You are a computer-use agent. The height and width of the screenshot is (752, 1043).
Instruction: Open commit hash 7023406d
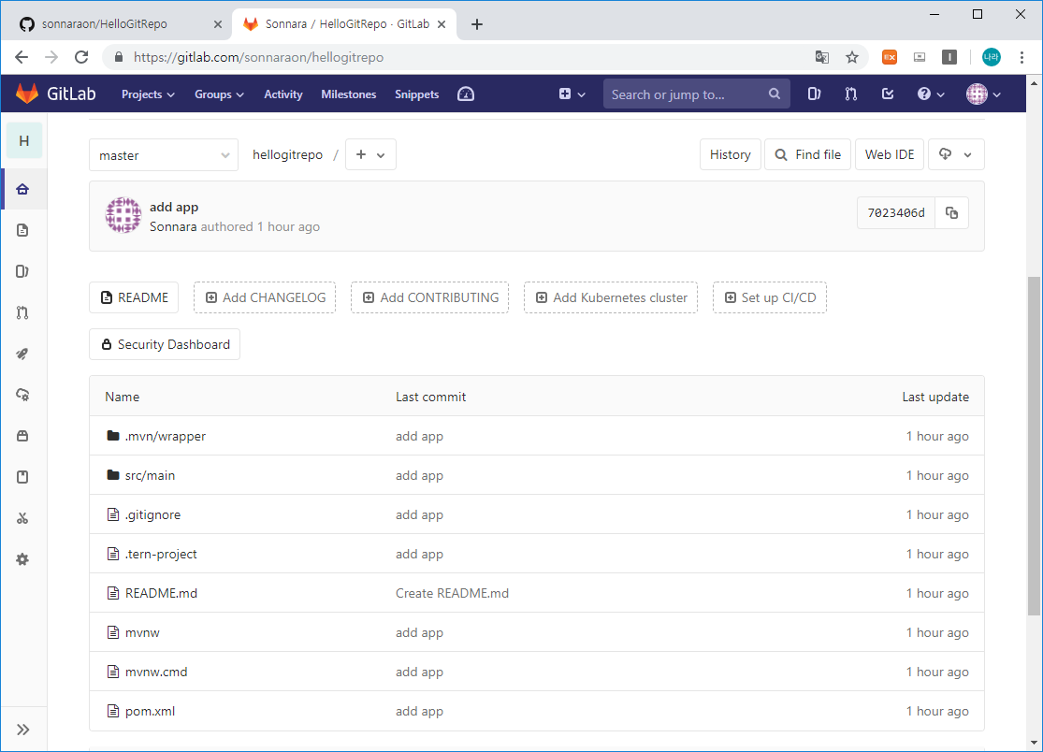coord(896,212)
